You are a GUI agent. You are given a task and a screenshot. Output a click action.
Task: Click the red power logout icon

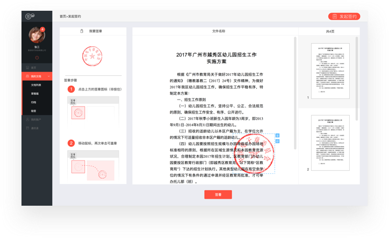pyautogui.click(x=37, y=57)
